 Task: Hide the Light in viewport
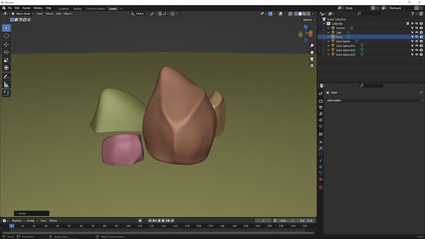(x=417, y=33)
